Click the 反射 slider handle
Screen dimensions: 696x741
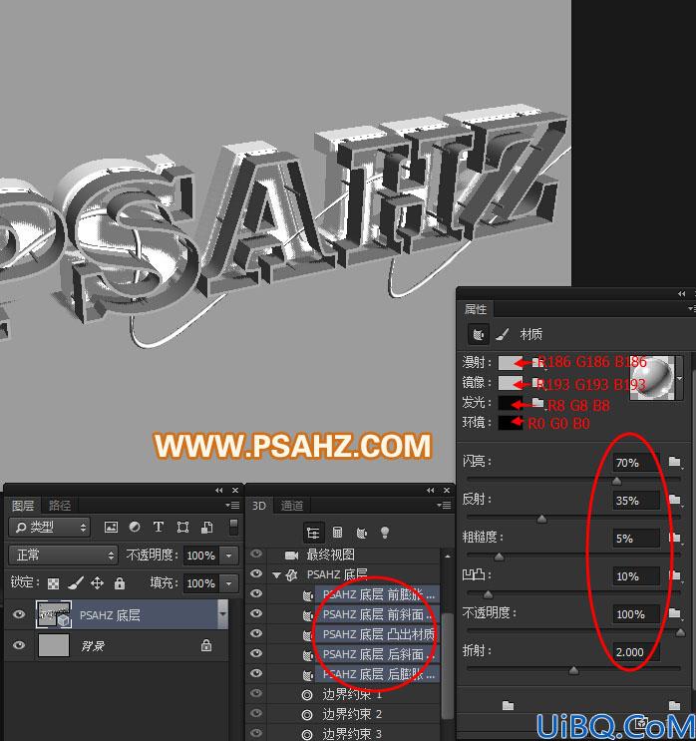click(x=542, y=520)
